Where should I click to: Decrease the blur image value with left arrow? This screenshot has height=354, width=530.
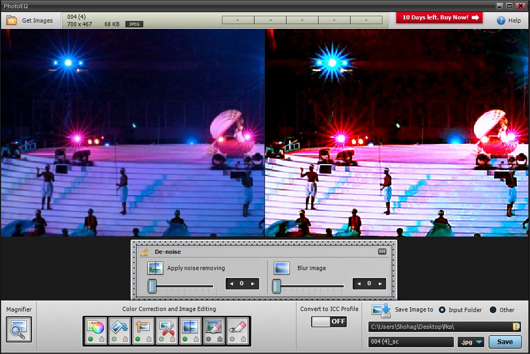[359, 284]
